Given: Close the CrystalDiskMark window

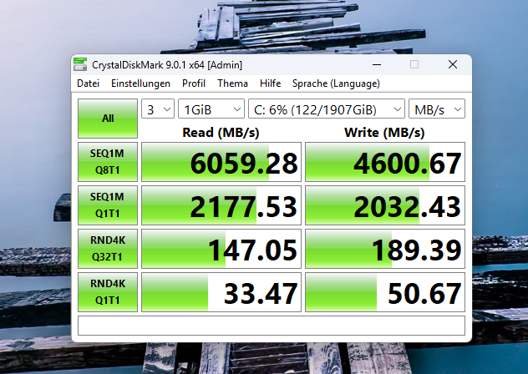Looking at the screenshot, I should [x=453, y=64].
